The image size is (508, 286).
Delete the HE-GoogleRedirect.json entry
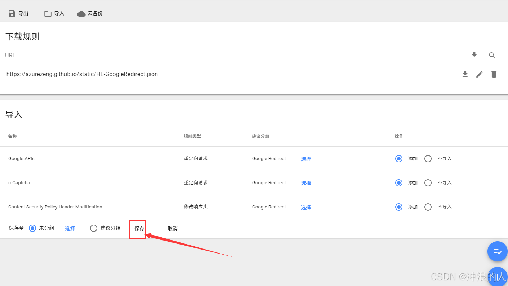[x=494, y=74]
